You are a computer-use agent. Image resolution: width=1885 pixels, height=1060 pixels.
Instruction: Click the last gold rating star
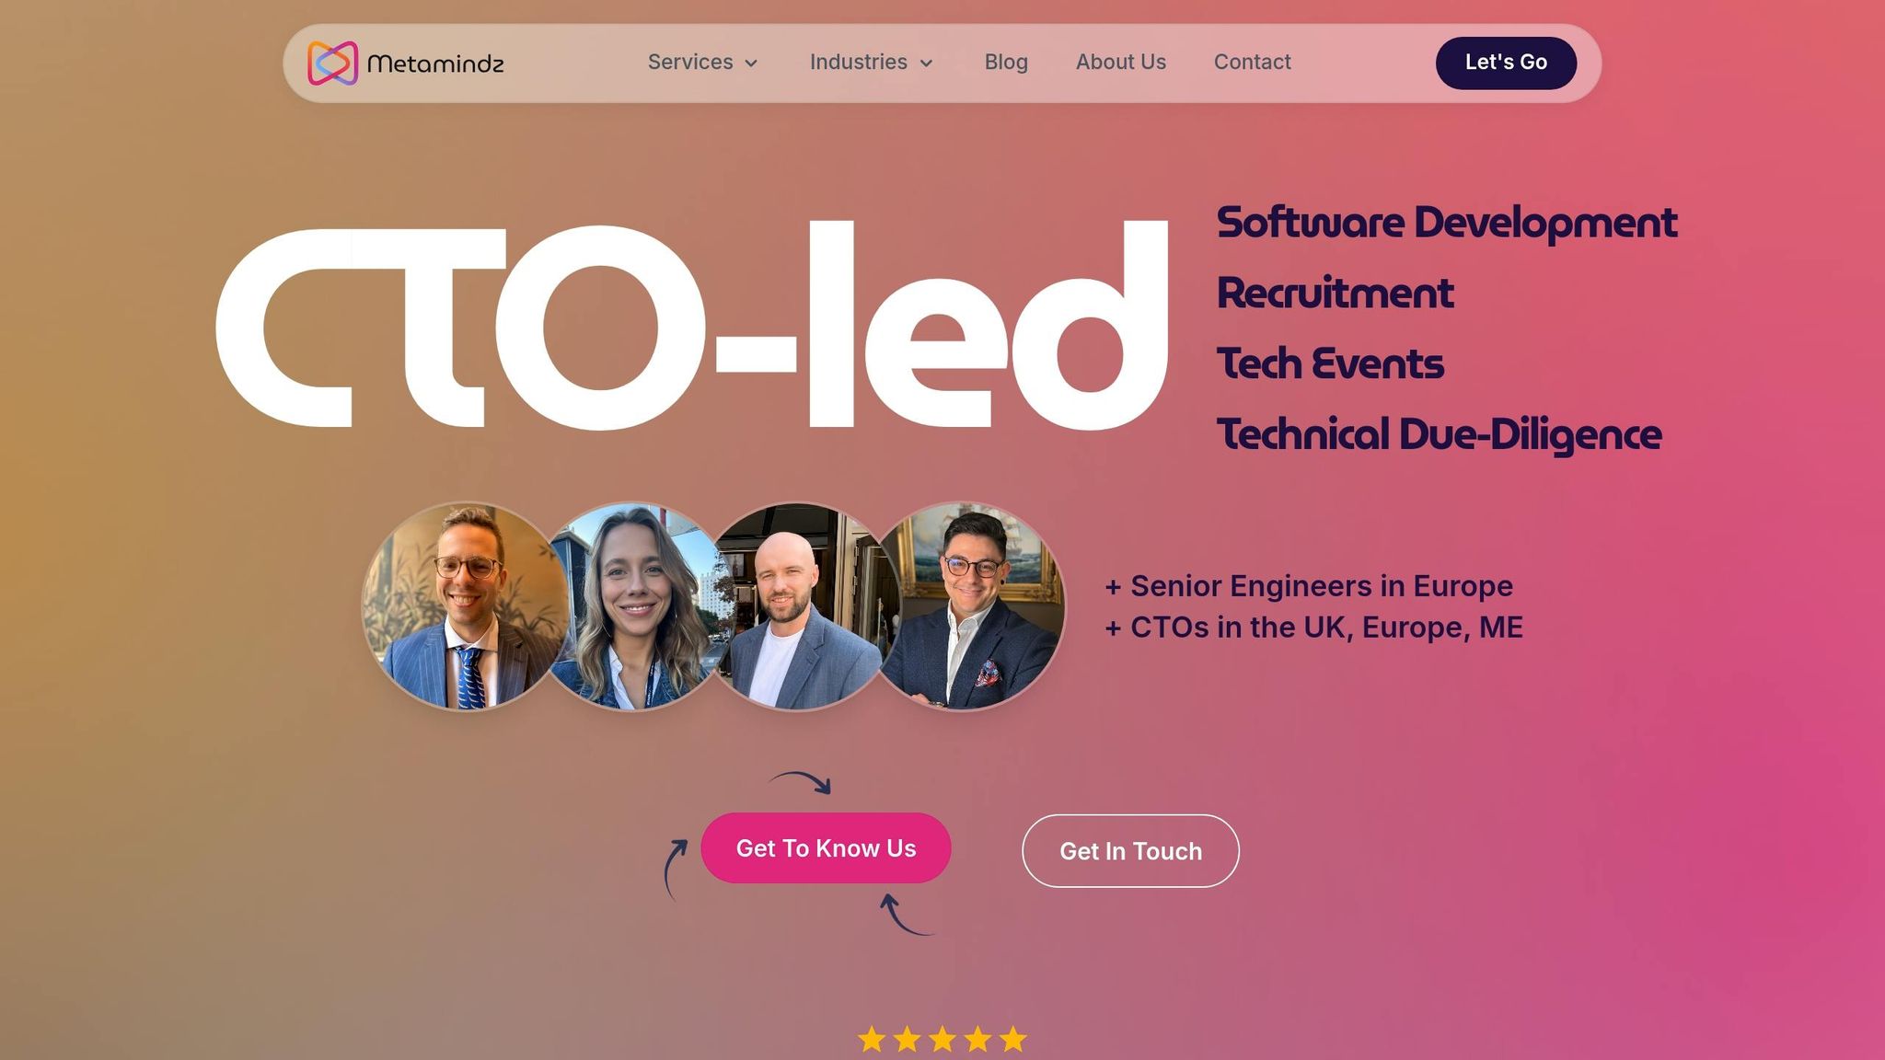[1012, 1039]
